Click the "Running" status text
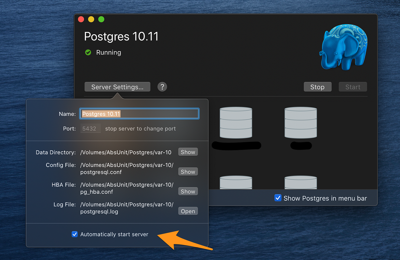The height and width of the screenshot is (260, 400). 109,53
